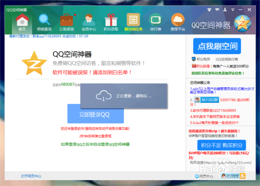Click the 正在更新，请稍后 popup message
Viewport: 260px width, 186px height.
(134, 96)
